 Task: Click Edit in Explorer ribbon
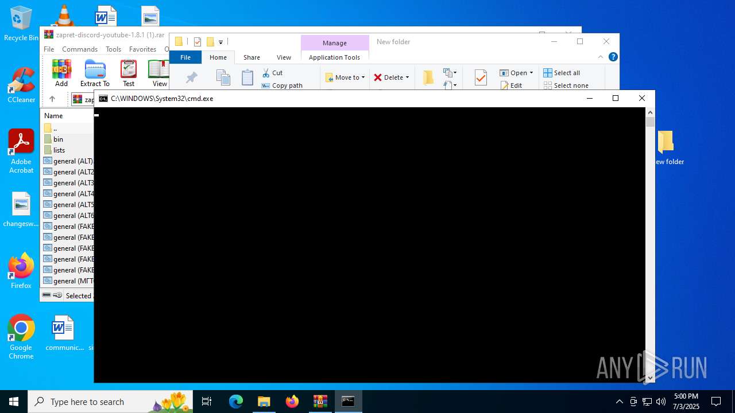pos(511,85)
